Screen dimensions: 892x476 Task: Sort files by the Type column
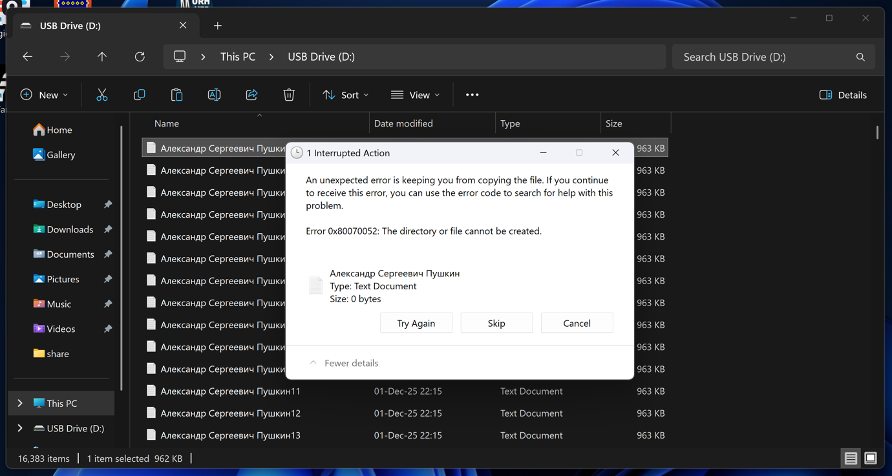[x=548, y=123]
